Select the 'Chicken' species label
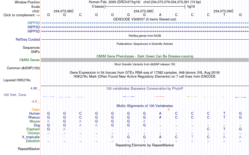 [x=34, y=133]
